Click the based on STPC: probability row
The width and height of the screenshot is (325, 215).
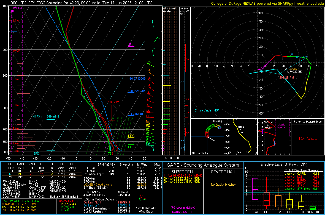point(302,186)
